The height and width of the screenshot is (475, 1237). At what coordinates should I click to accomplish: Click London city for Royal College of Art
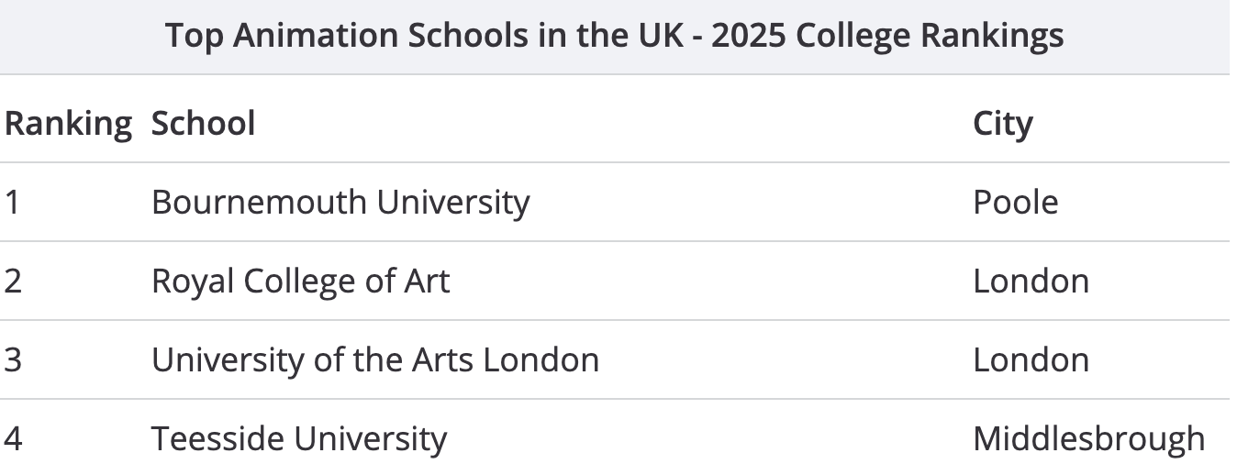[1031, 281]
